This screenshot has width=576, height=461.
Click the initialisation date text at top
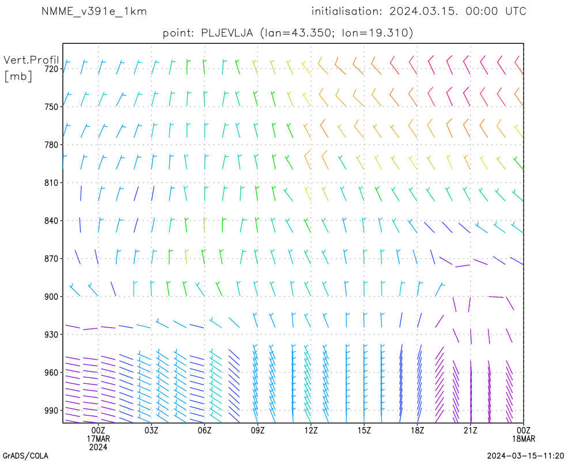(x=419, y=12)
